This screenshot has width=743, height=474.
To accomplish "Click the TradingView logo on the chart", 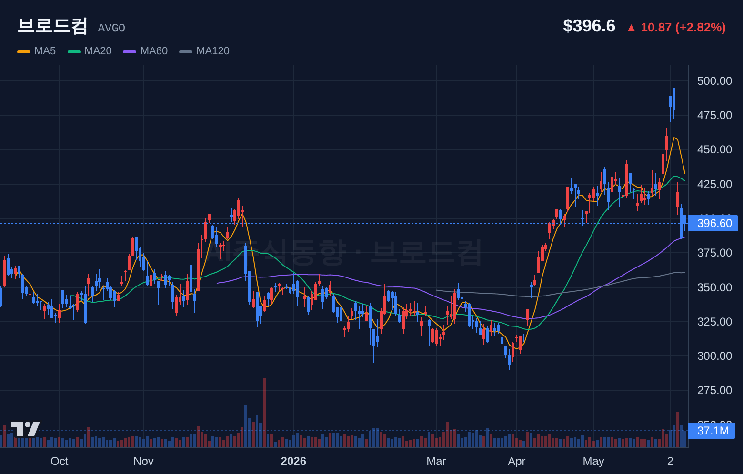I will coord(26,429).
